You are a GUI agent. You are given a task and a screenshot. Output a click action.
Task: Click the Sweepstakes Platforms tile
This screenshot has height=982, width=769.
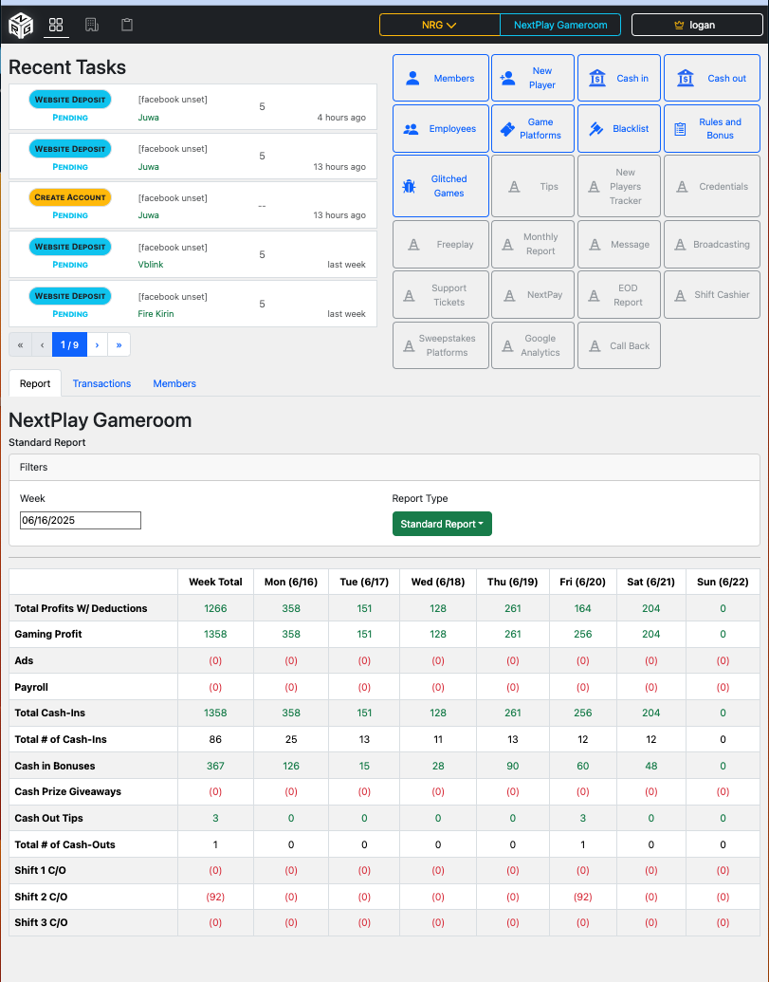pyautogui.click(x=441, y=345)
